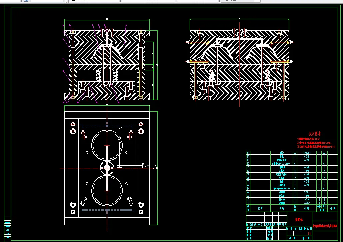
Task: Open the second ByLayer dropdown in top toolbar
Action: [149, 1]
